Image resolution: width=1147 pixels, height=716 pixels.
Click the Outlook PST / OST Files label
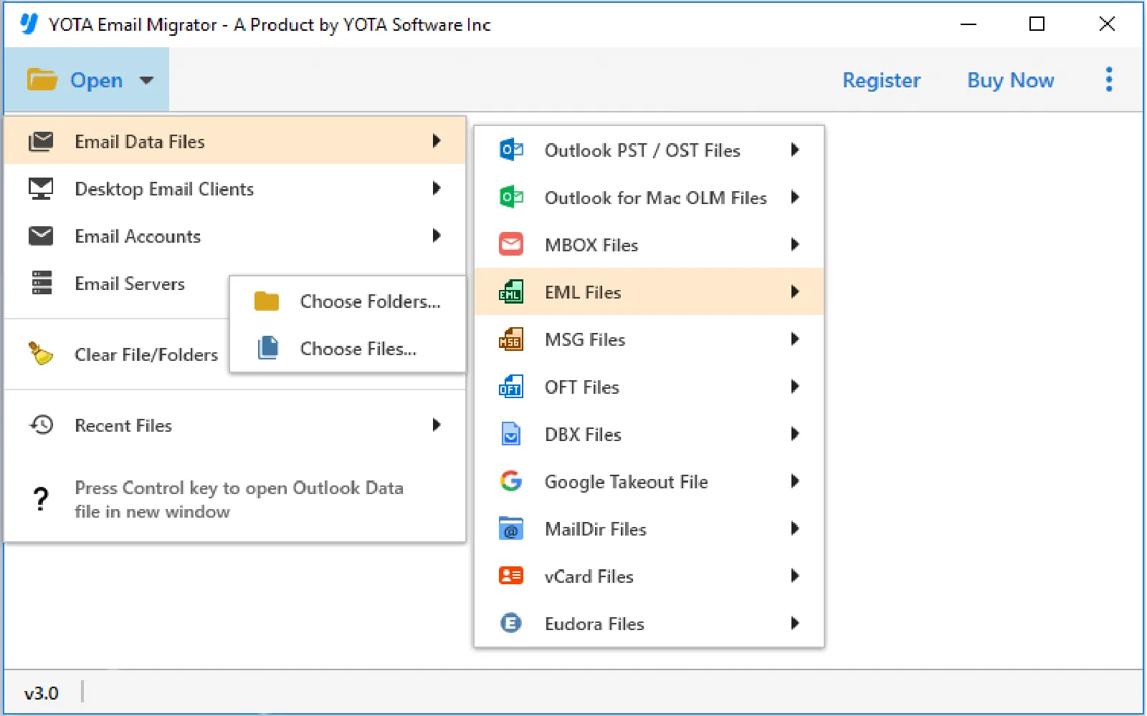(x=642, y=150)
